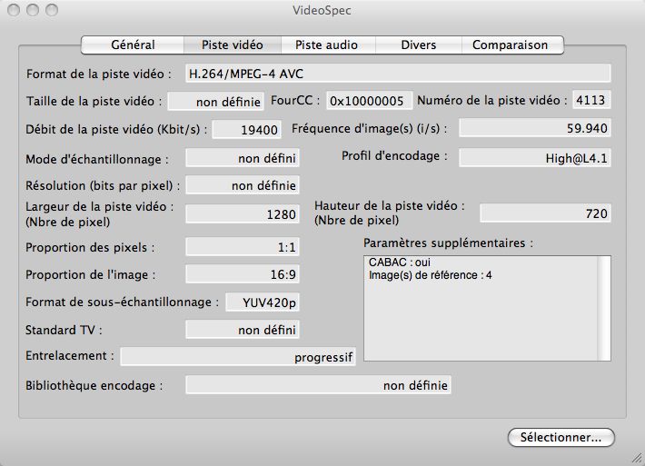Select the video track number field 4113
The image size is (645, 466).
point(590,101)
